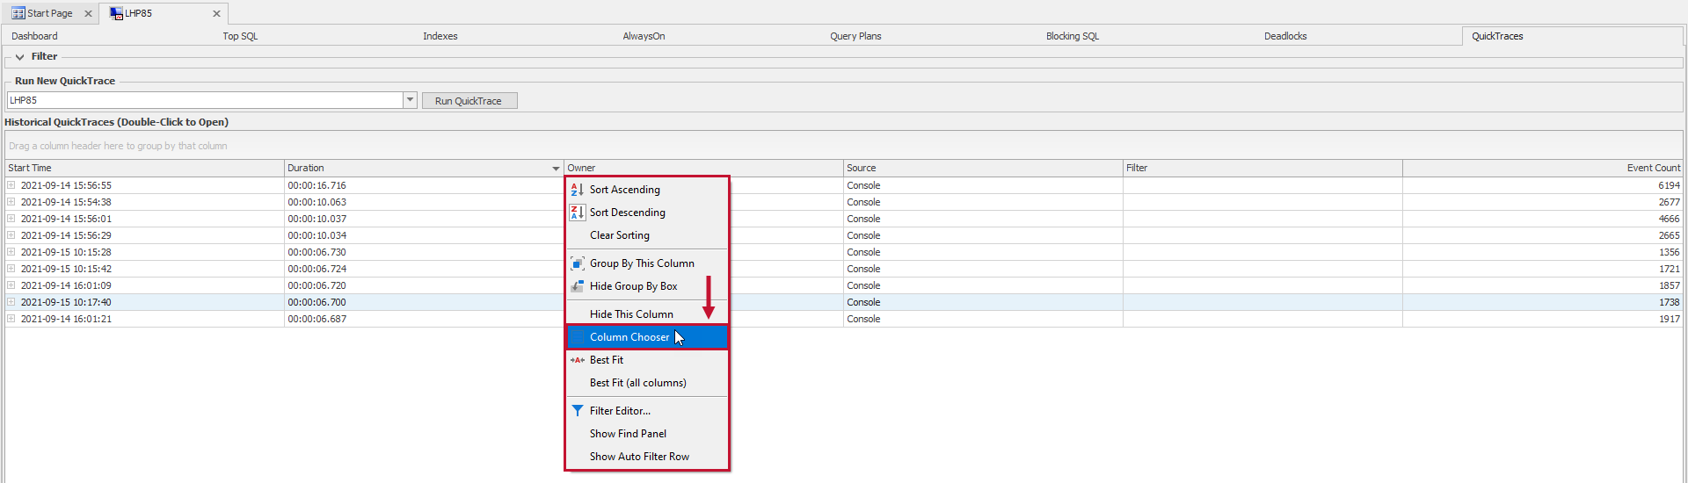The width and height of the screenshot is (1688, 483).
Task: Expand row 2021-09-14 15:56:55
Action: pos(11,185)
